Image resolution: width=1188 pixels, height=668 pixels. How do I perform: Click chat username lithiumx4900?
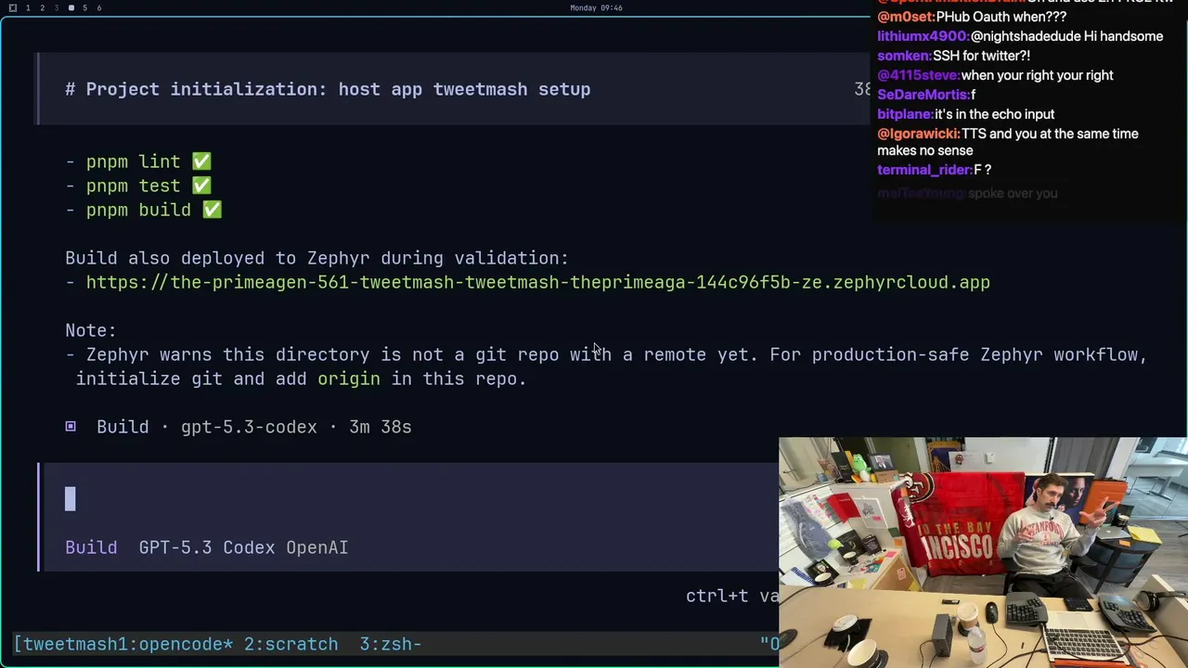coord(923,36)
